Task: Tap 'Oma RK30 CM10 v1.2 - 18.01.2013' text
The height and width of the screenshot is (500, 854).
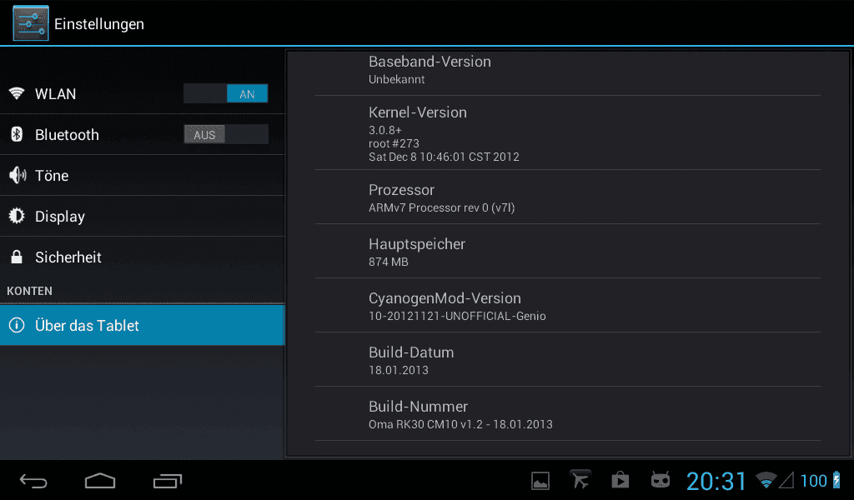Action: (x=460, y=424)
